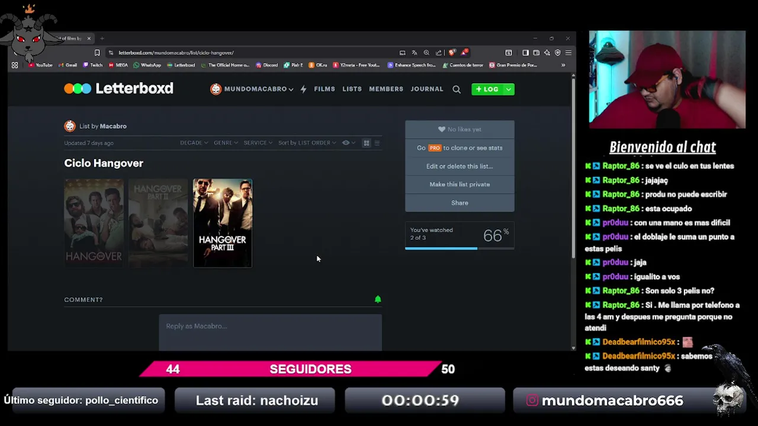This screenshot has width=758, height=426.
Task: Open the activity lightning bolt icon
Action: click(303, 89)
